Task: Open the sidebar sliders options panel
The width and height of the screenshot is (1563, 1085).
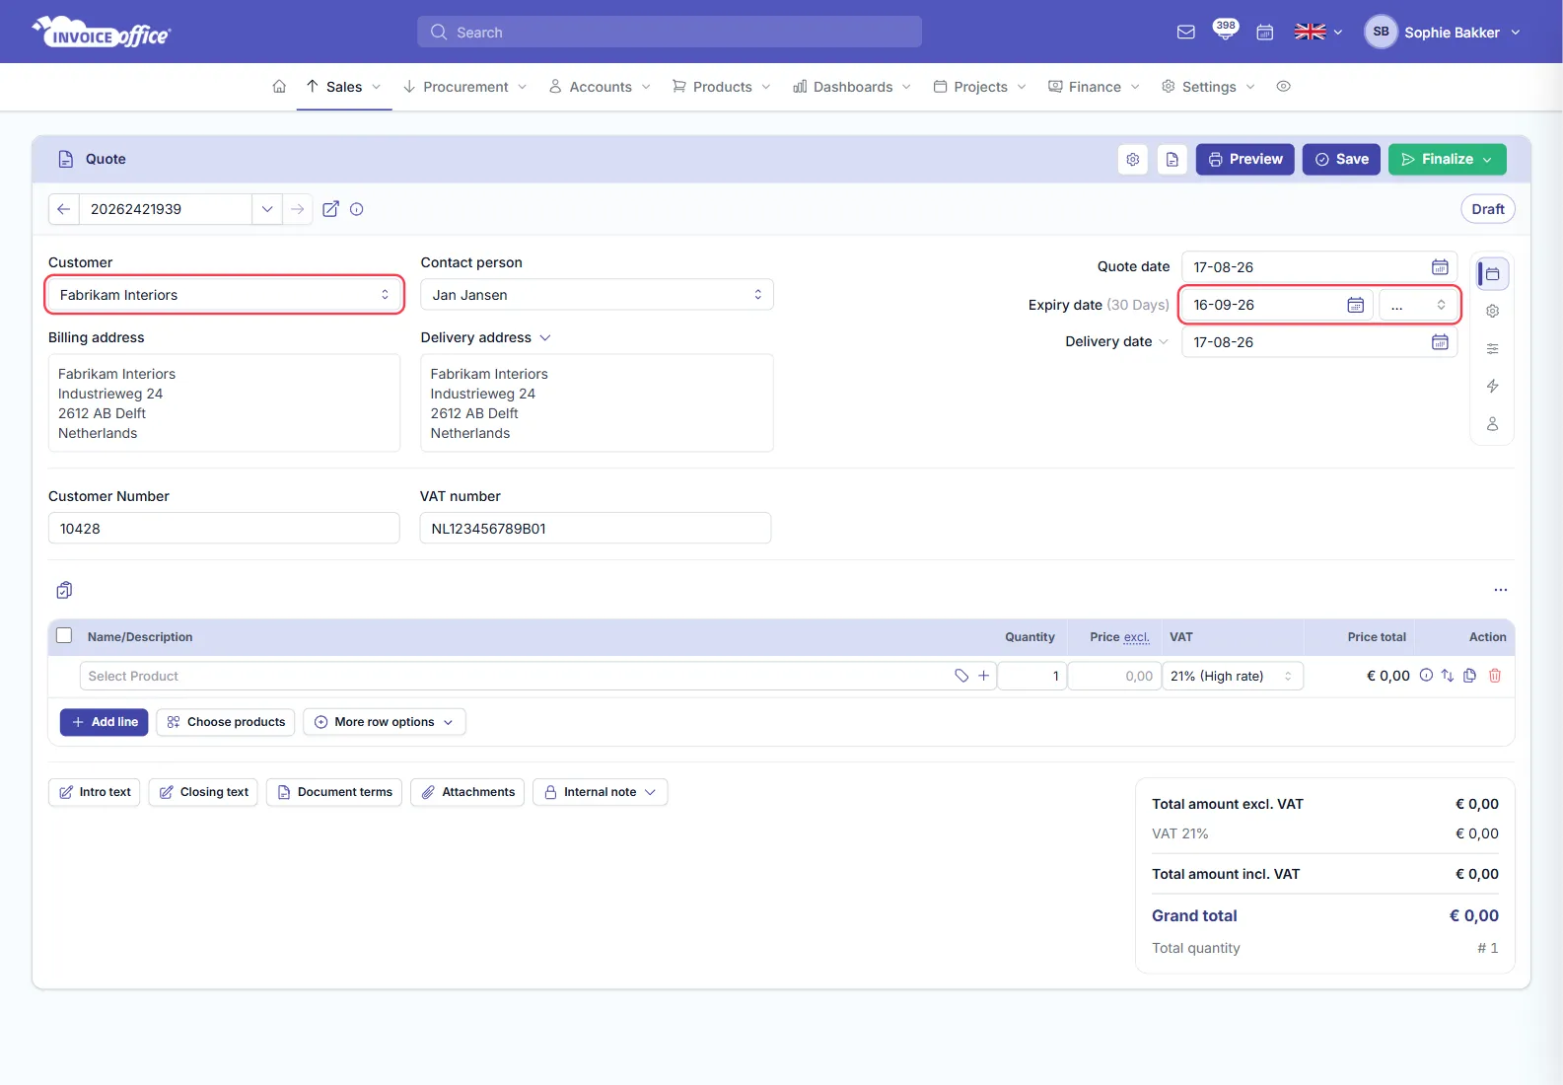Action: (x=1493, y=349)
